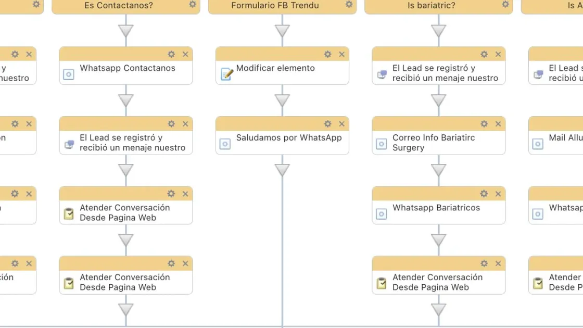This screenshot has width=583, height=328.
Task: Click arrow directly below Whatsapp Contactanos block
Action: point(126,101)
